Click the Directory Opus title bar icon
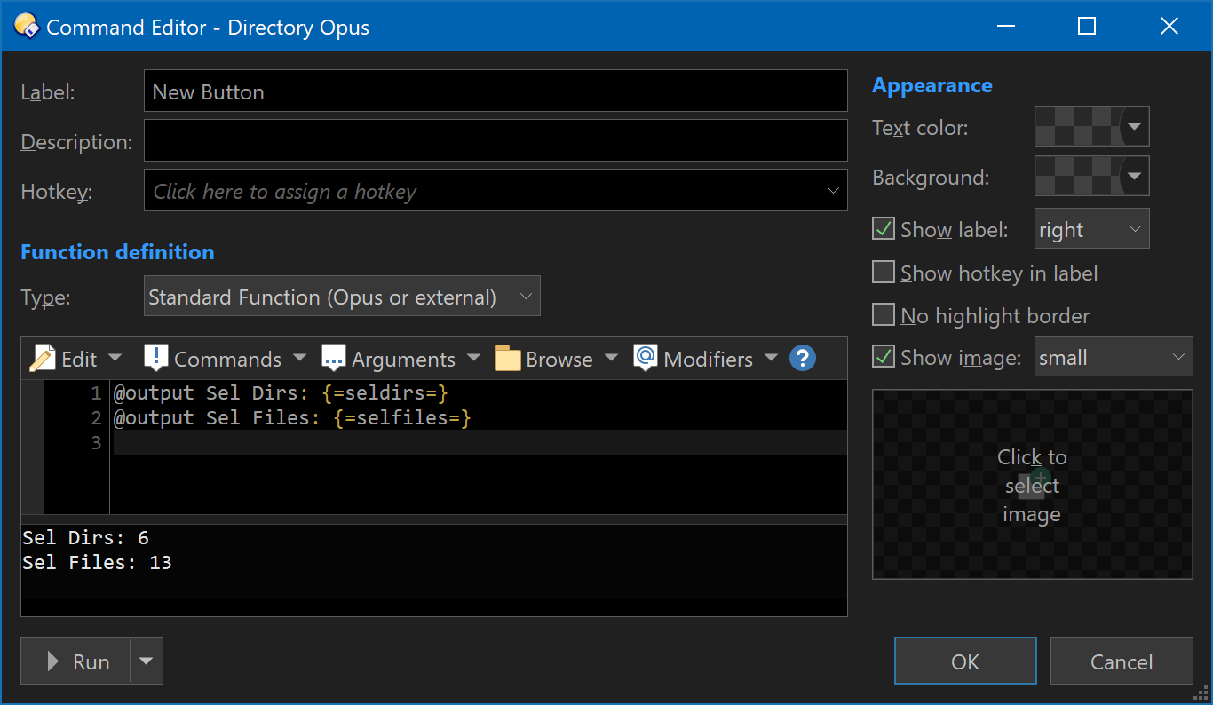The width and height of the screenshot is (1213, 705). click(x=27, y=27)
